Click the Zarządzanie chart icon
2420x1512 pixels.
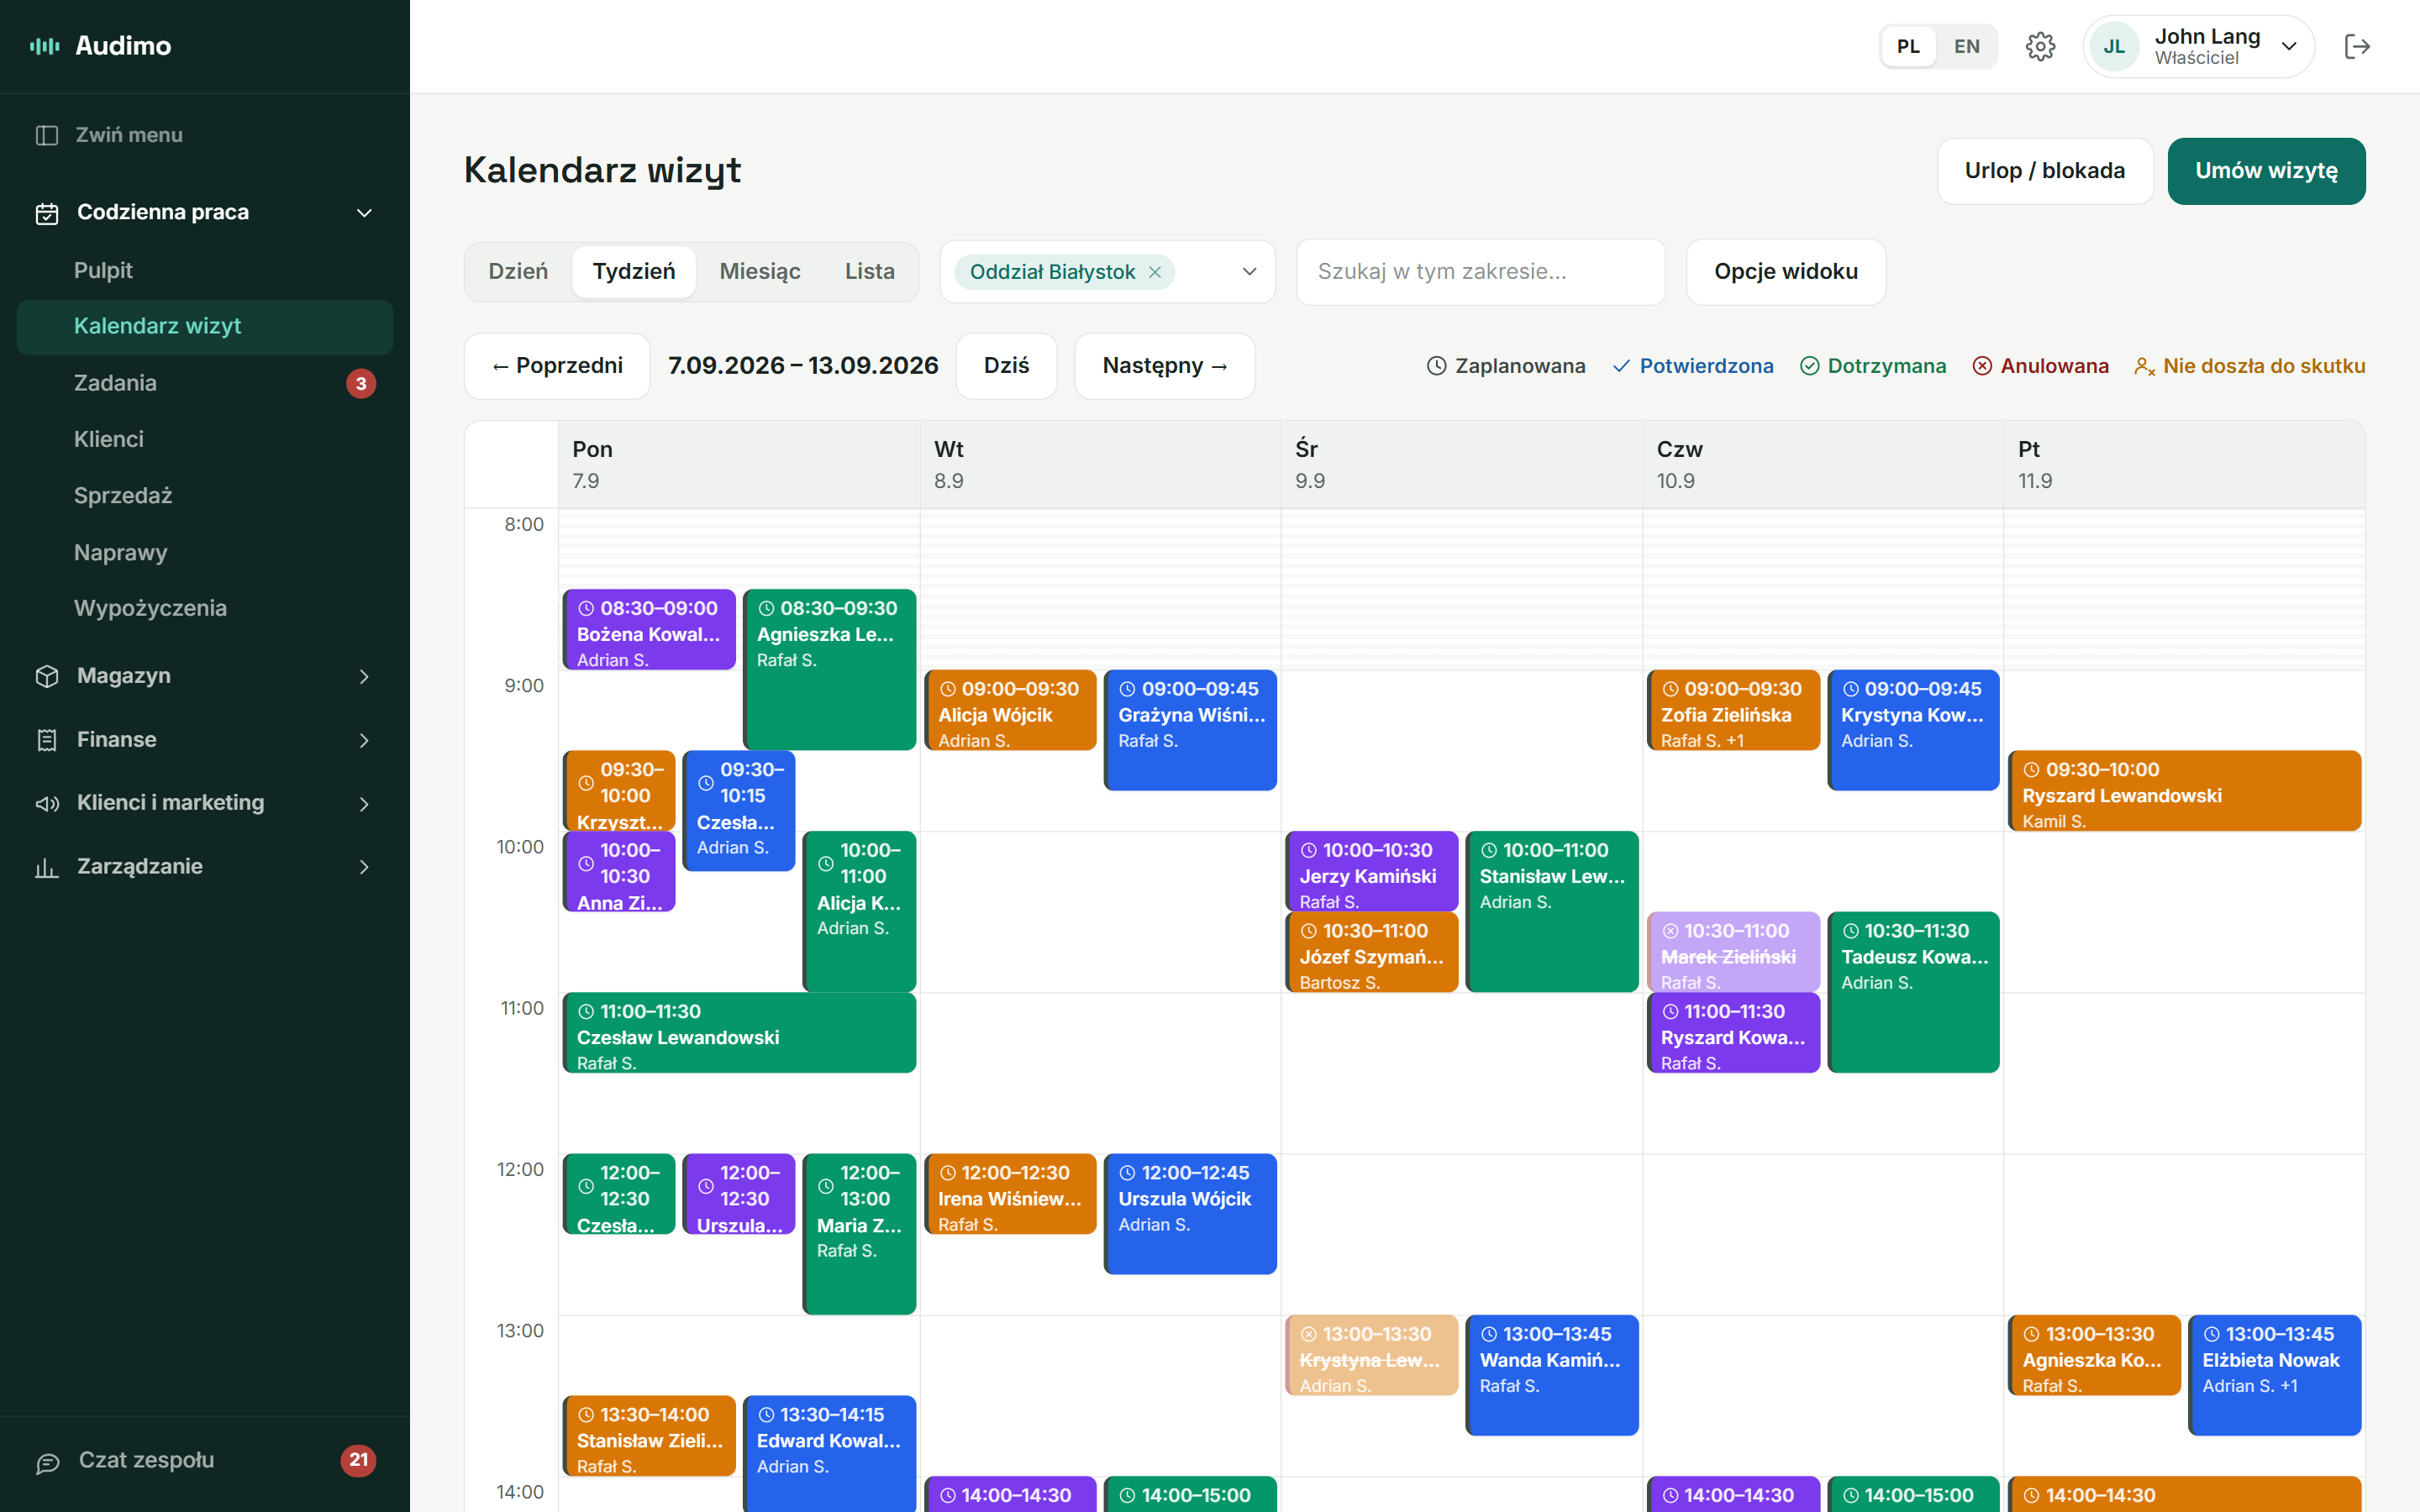(x=47, y=867)
